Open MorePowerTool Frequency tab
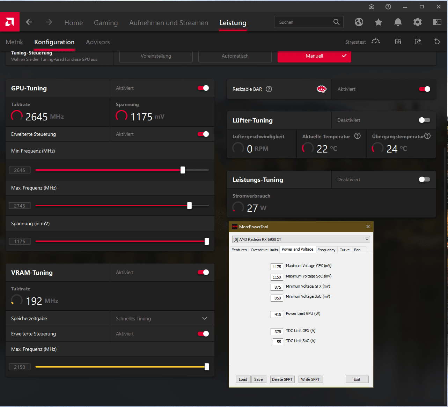The height and width of the screenshot is (407, 448). (x=326, y=250)
